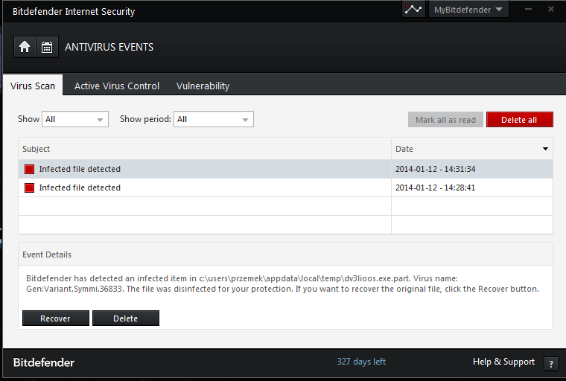This screenshot has width=566, height=381.
Task: Toggle sort order arrow in Date column
Action: click(x=545, y=149)
